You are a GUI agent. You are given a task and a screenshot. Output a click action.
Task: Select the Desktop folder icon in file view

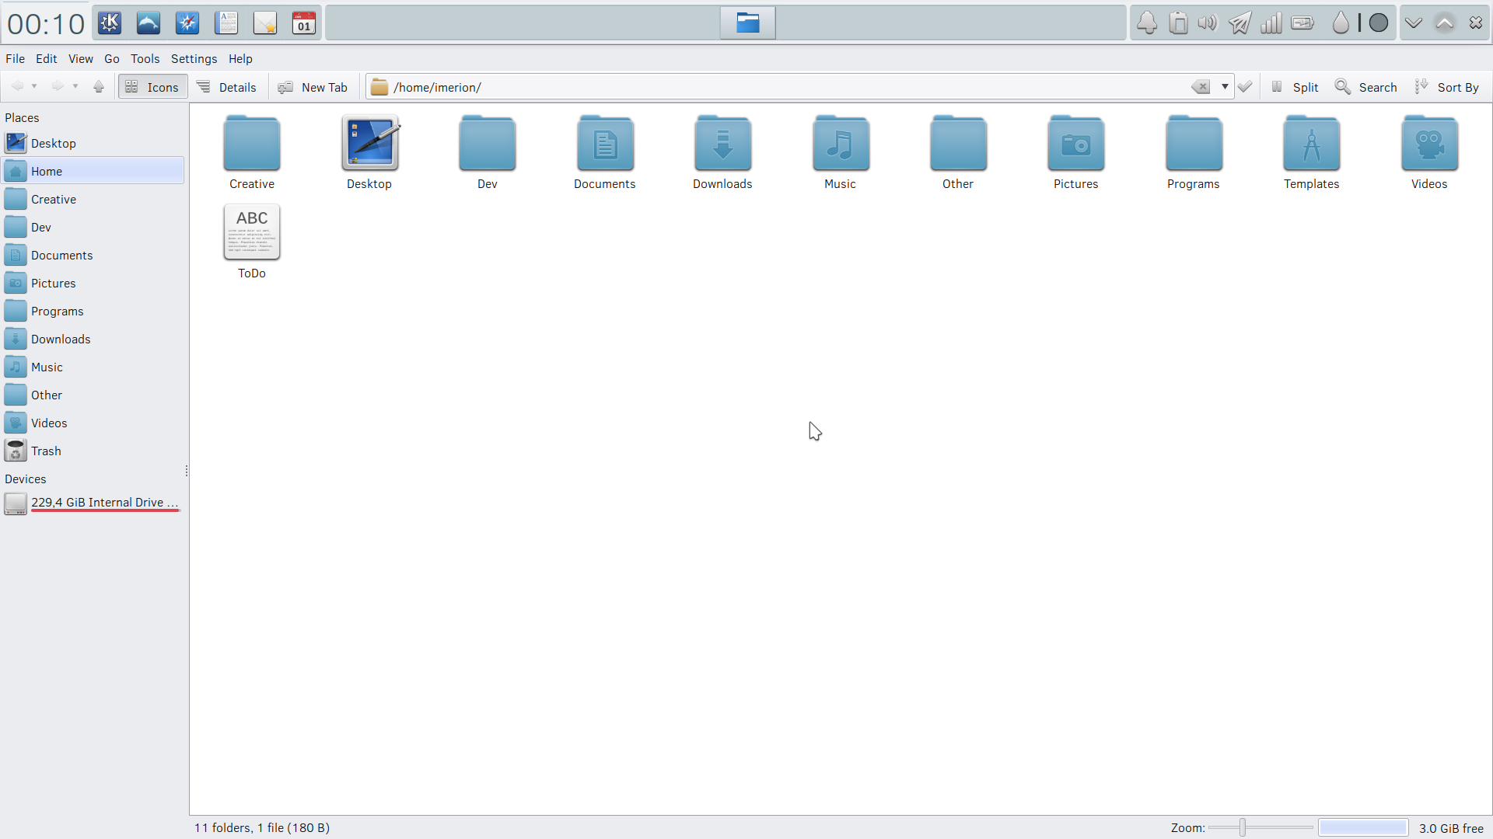point(369,152)
